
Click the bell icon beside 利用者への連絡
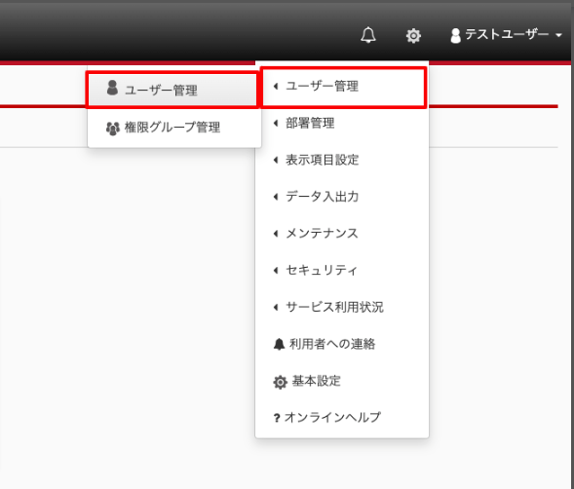pyautogui.click(x=279, y=344)
